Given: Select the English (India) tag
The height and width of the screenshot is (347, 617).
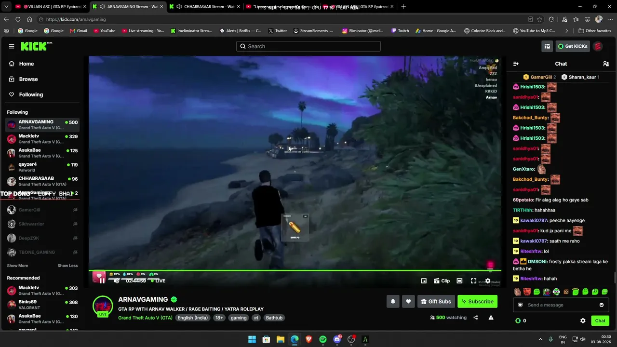Looking at the screenshot, I should (193, 318).
